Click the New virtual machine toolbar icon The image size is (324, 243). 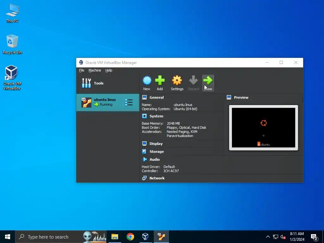point(147,80)
